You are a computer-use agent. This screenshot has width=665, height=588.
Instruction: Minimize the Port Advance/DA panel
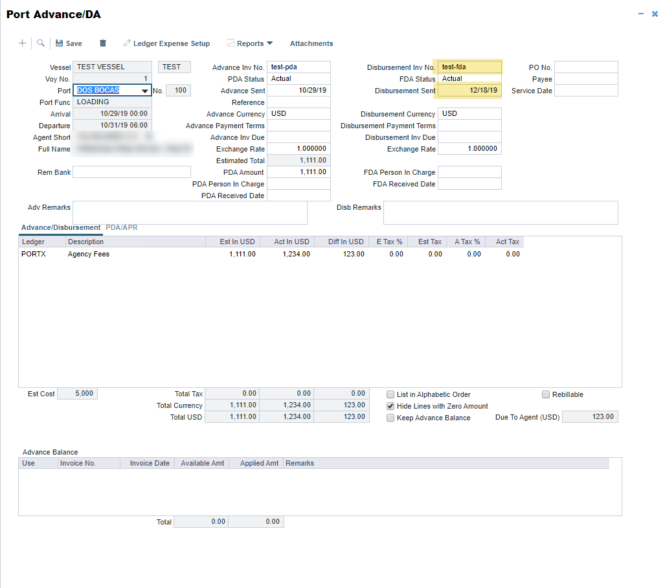pyautogui.click(x=641, y=14)
